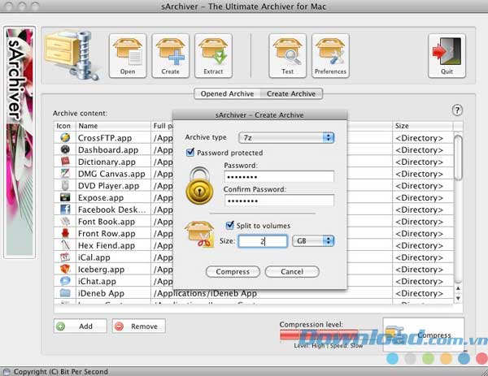Open the Archive type 7z dropdown
Image resolution: width=488 pixels, height=376 pixels.
pyautogui.click(x=285, y=138)
